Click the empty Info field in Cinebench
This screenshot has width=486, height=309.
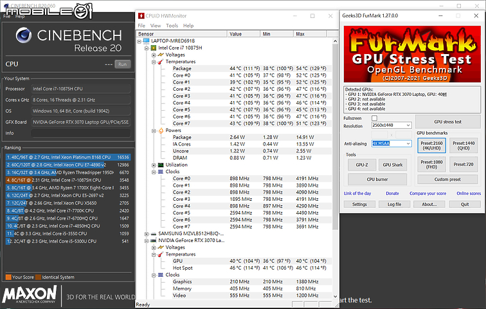80,133
